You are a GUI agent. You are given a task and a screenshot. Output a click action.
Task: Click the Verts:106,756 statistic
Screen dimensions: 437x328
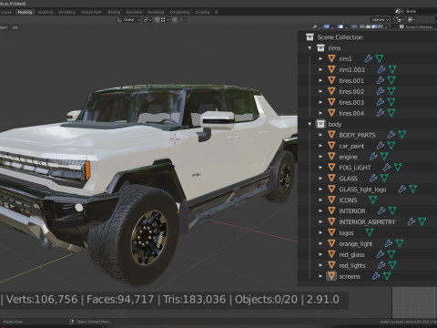click(42, 300)
